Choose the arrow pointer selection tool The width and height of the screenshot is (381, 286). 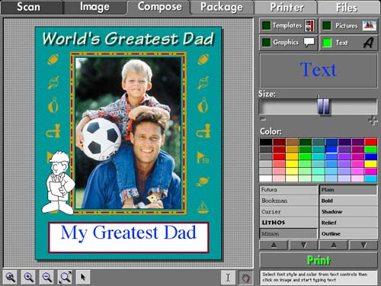tap(83, 277)
